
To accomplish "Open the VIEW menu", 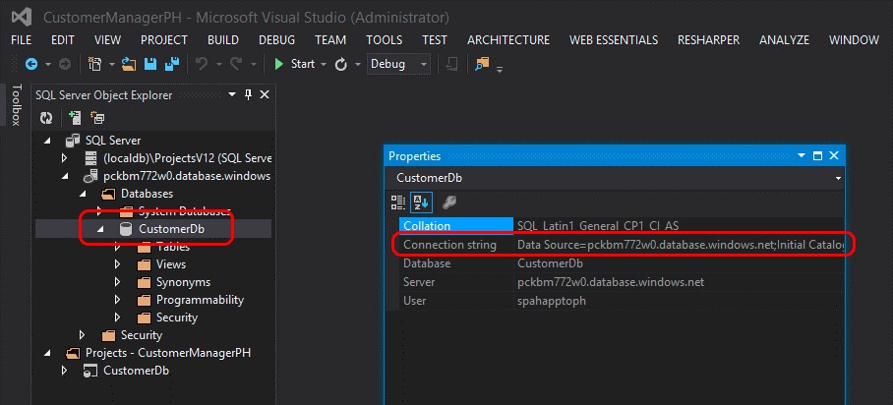I will 107,40.
